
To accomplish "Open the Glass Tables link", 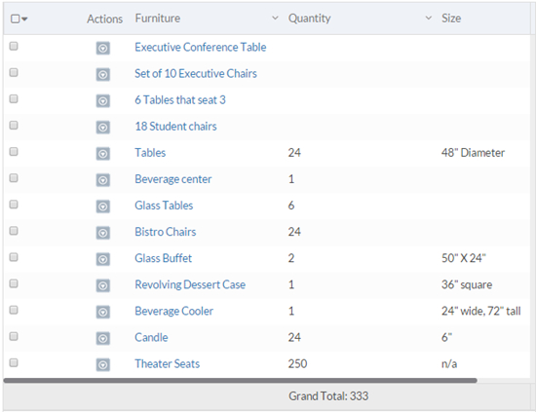I will [164, 206].
